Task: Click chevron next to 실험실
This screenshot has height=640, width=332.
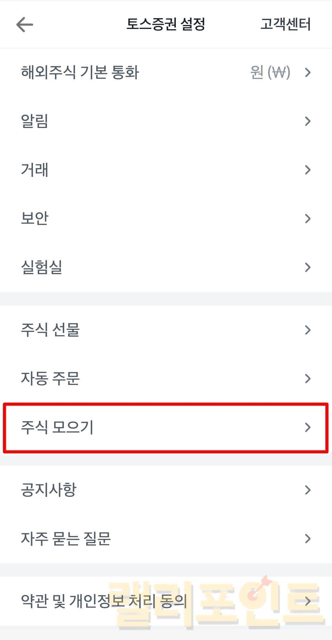Action: [x=307, y=267]
